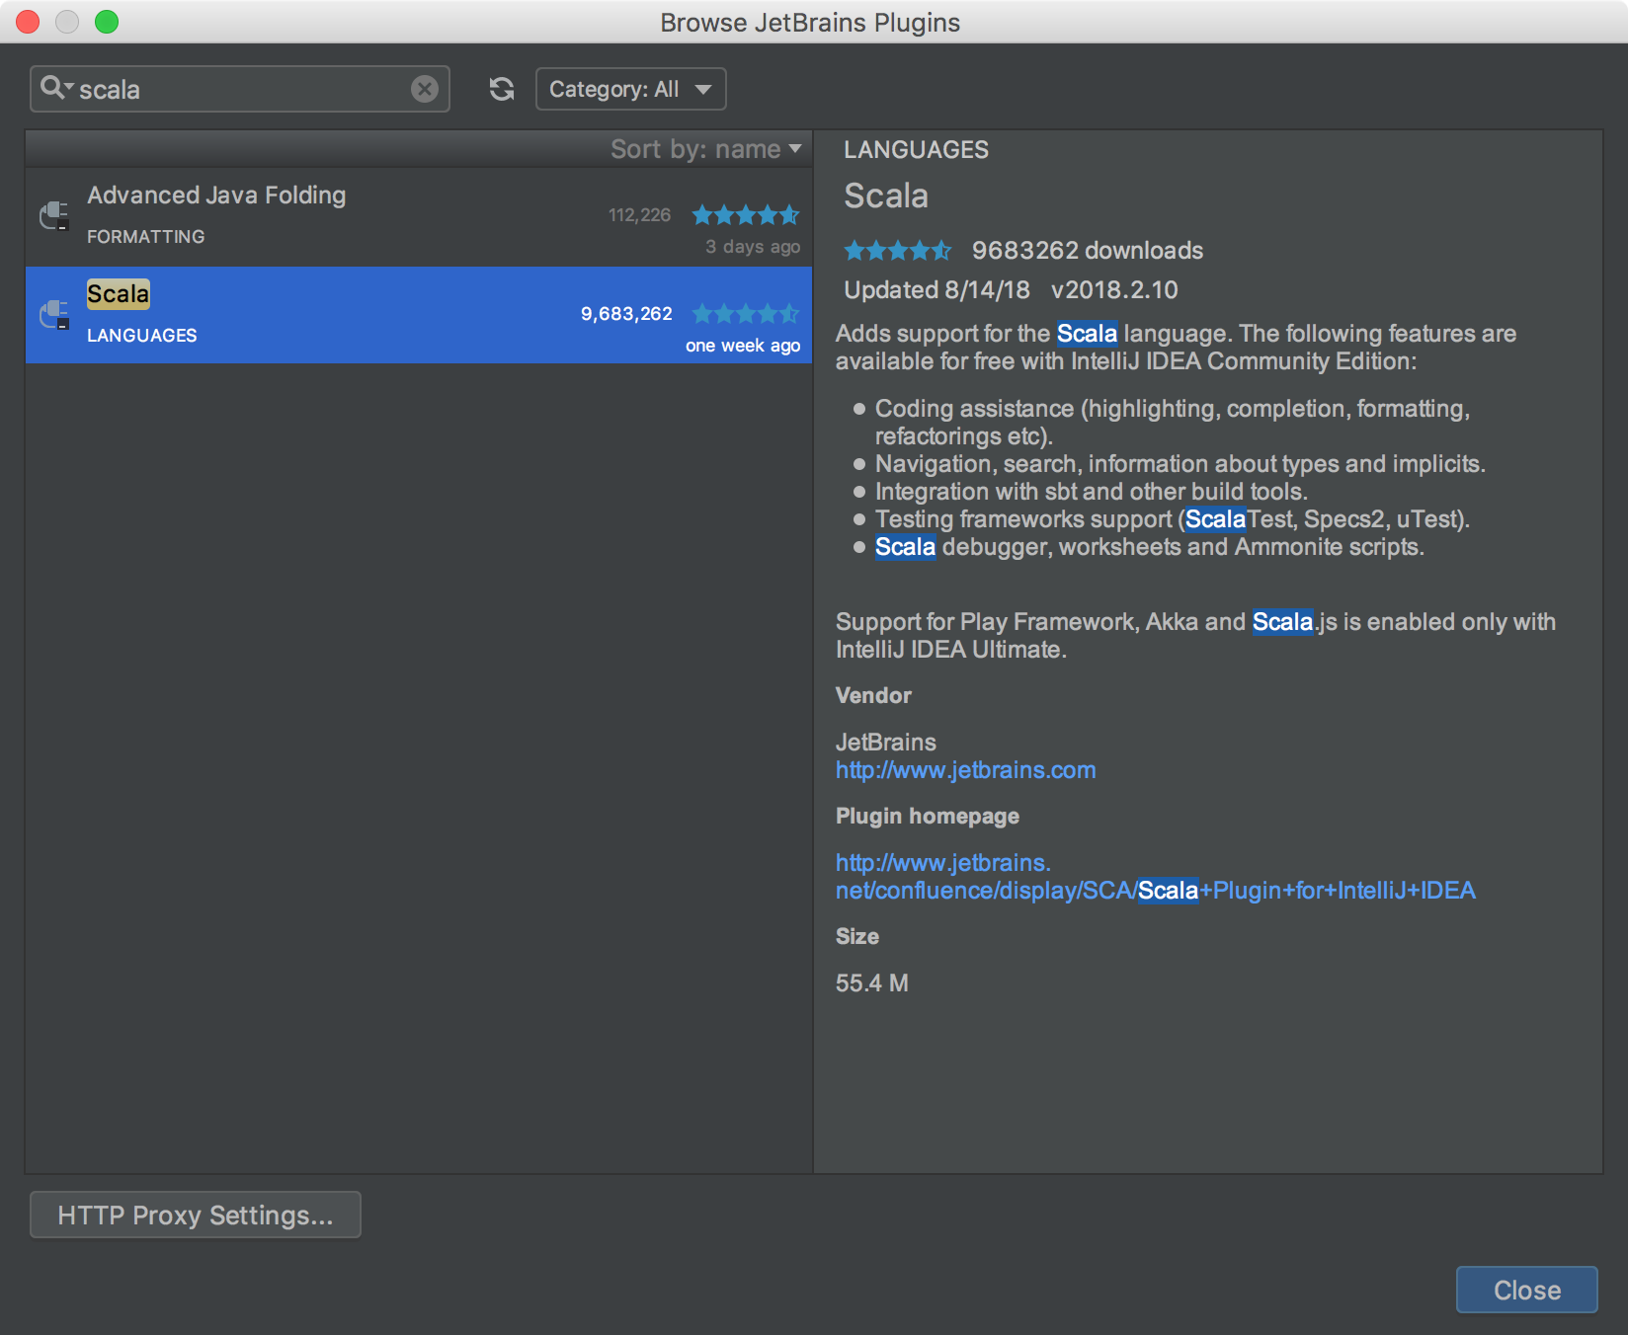1628x1335 pixels.
Task: Open HTTP Proxy Settings
Action: (x=196, y=1215)
